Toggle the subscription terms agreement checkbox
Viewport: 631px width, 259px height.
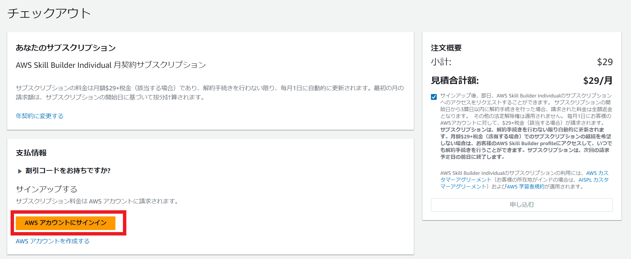(434, 97)
